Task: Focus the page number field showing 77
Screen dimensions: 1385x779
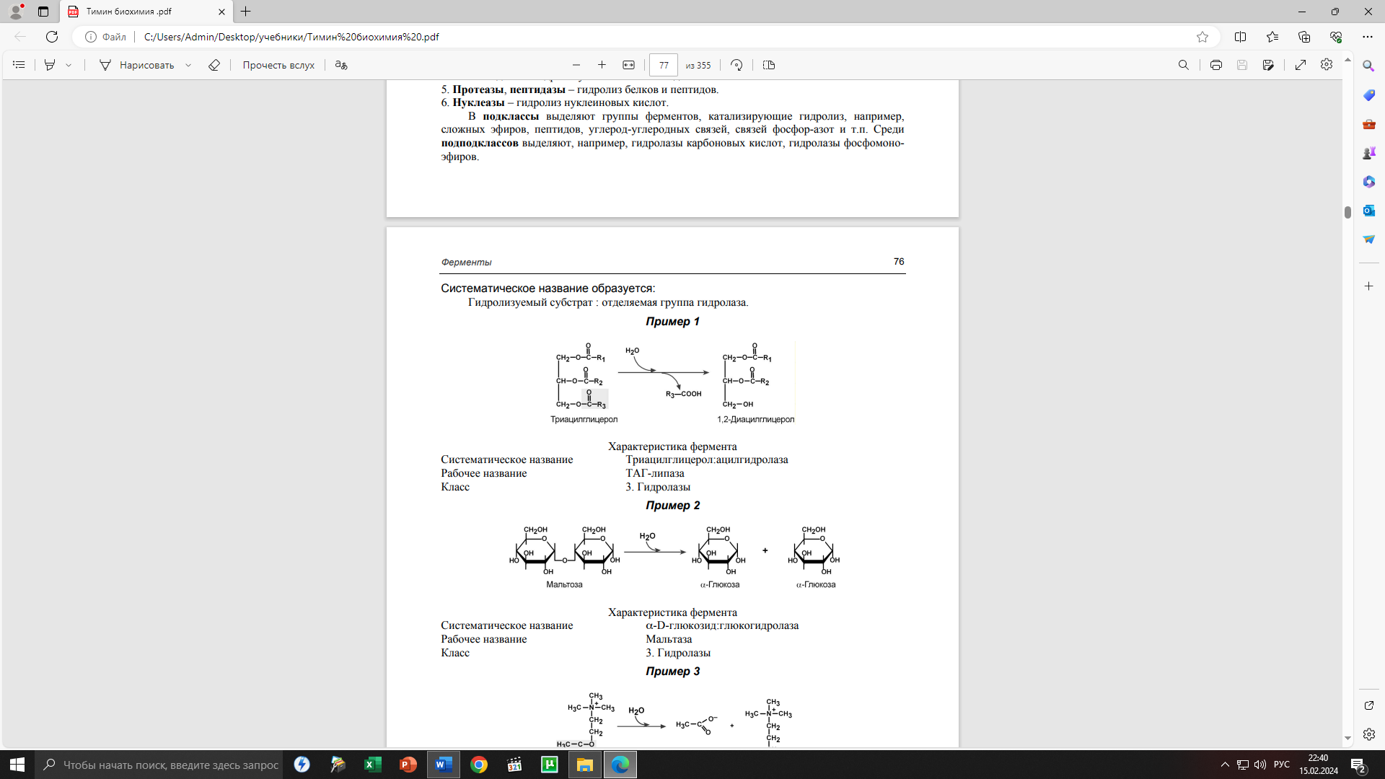Action: [x=664, y=65]
